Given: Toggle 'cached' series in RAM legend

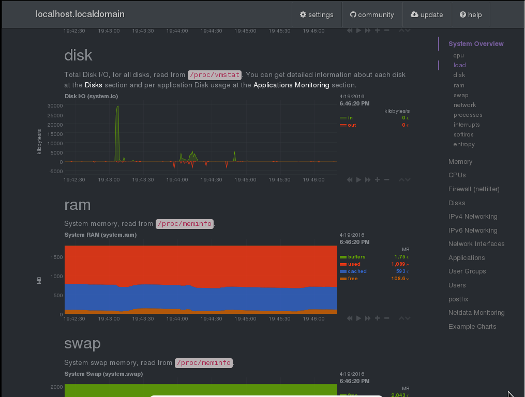Looking at the screenshot, I should [x=357, y=271].
